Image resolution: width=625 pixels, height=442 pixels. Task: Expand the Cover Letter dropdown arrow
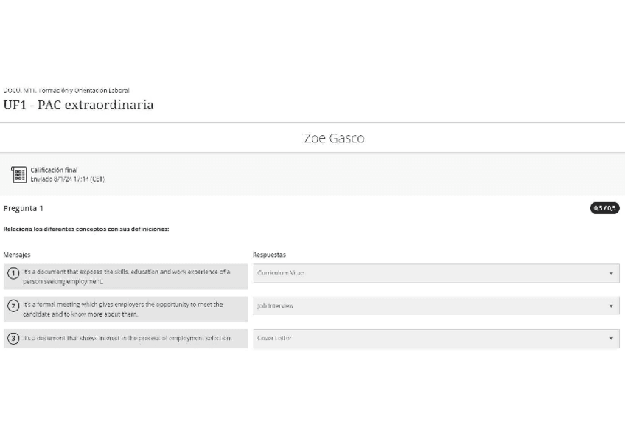tap(610, 339)
